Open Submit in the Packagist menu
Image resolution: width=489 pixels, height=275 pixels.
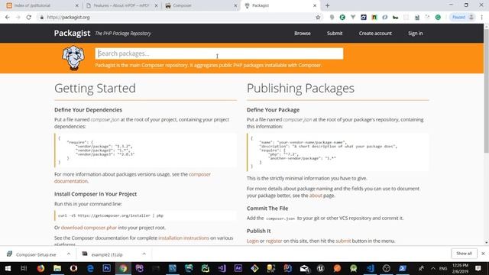pyautogui.click(x=335, y=34)
